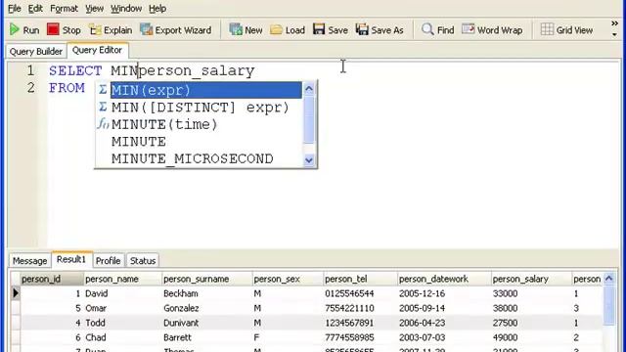Click the phone number 7554221110
The width and height of the screenshot is (626, 352).
tap(349, 308)
